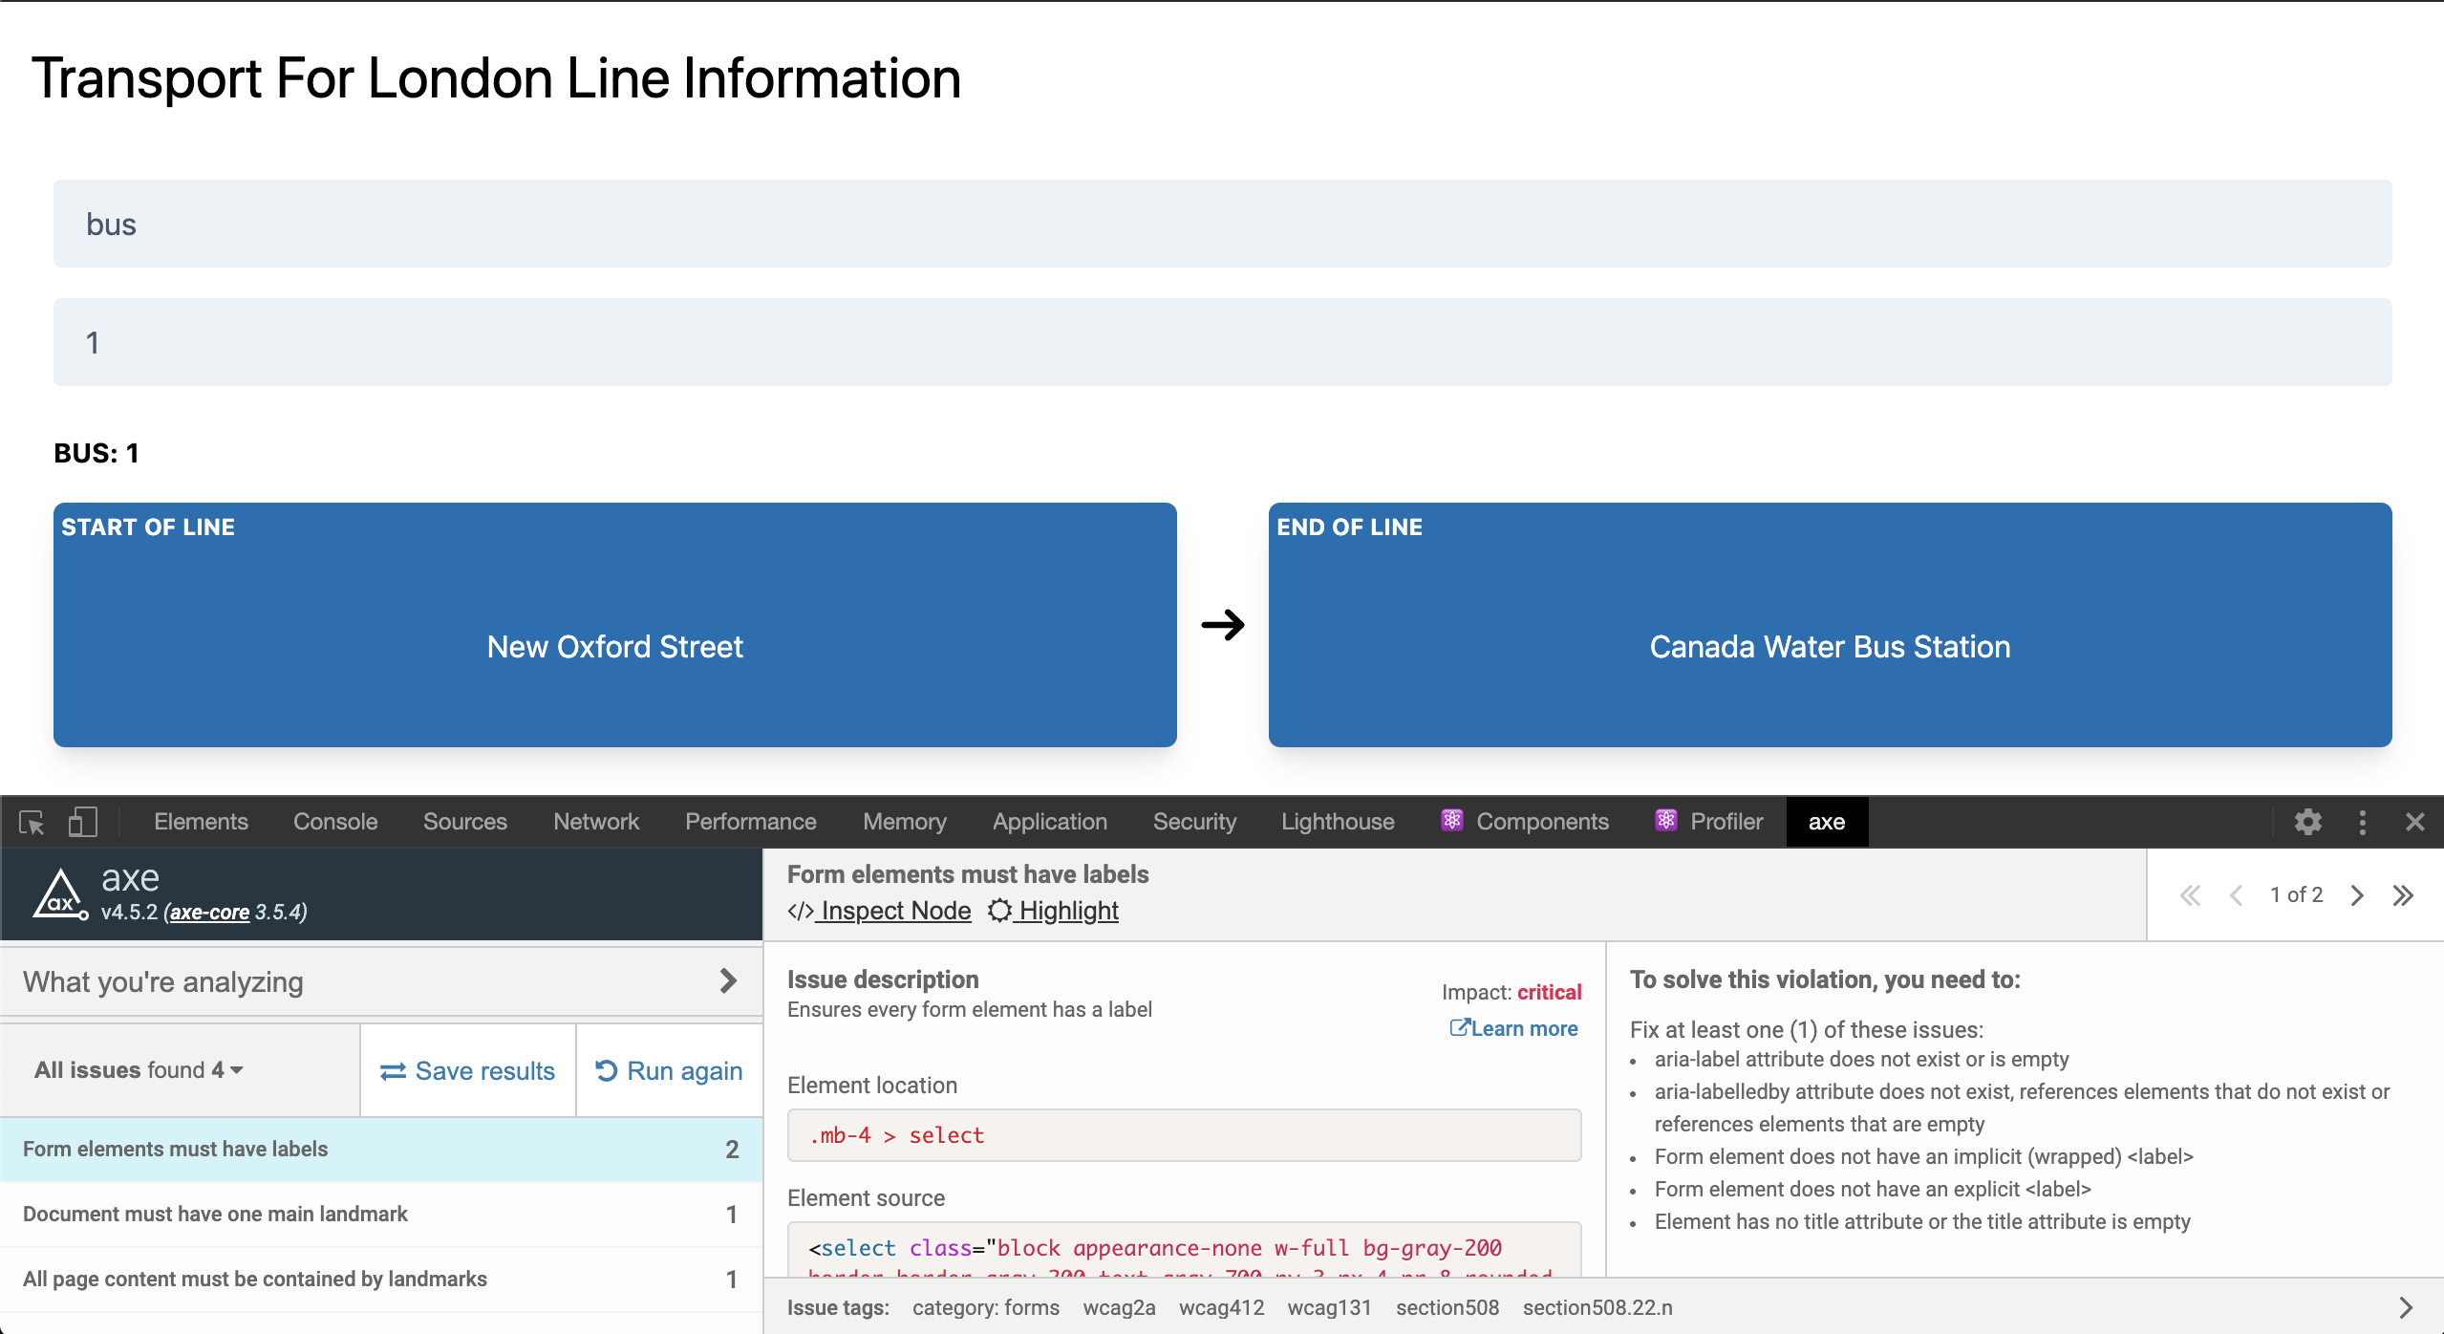
Task: Open the bus mode select dropdown
Action: 1223,224
